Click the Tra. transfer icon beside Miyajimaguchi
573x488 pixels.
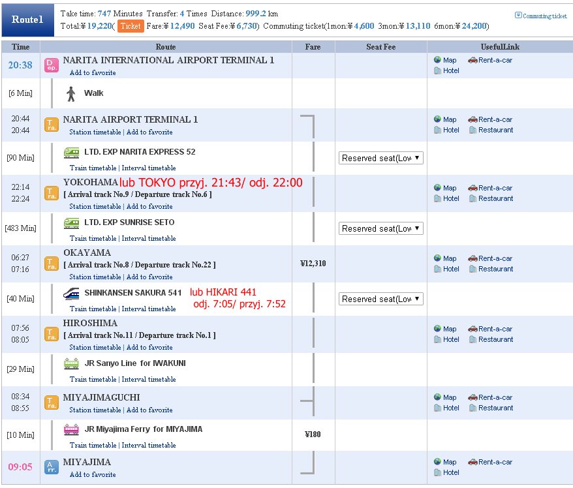click(x=52, y=403)
